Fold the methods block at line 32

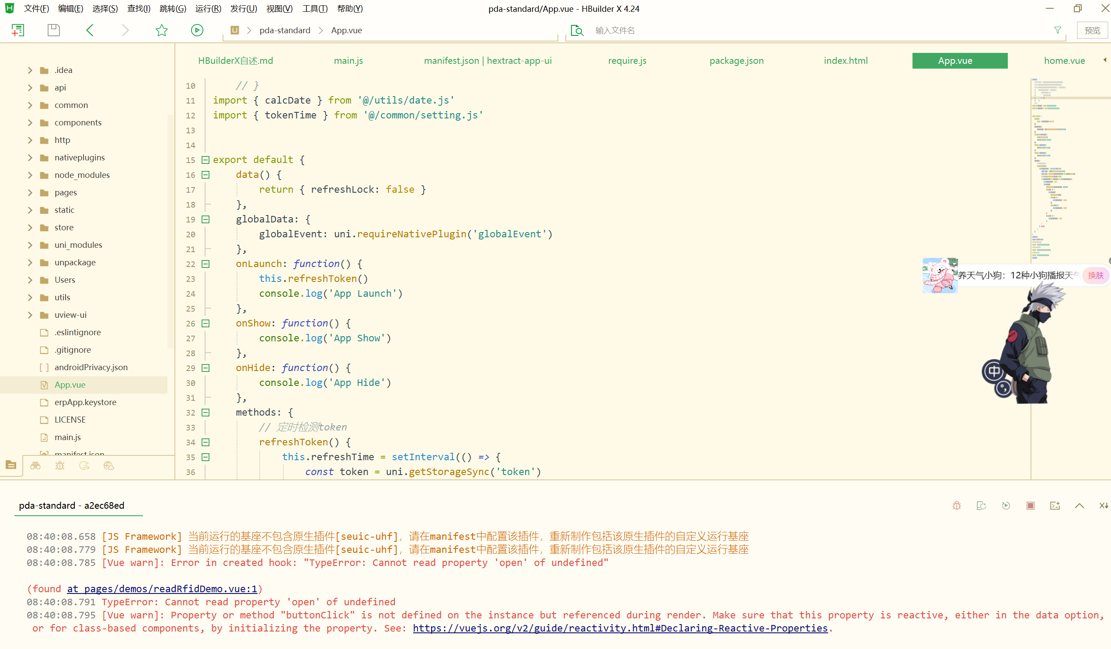(x=205, y=412)
